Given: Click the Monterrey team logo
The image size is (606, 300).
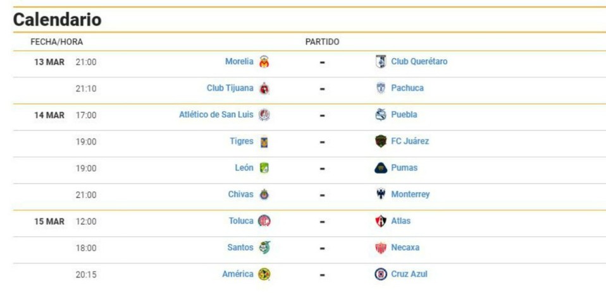Looking at the screenshot, I should point(381,194).
